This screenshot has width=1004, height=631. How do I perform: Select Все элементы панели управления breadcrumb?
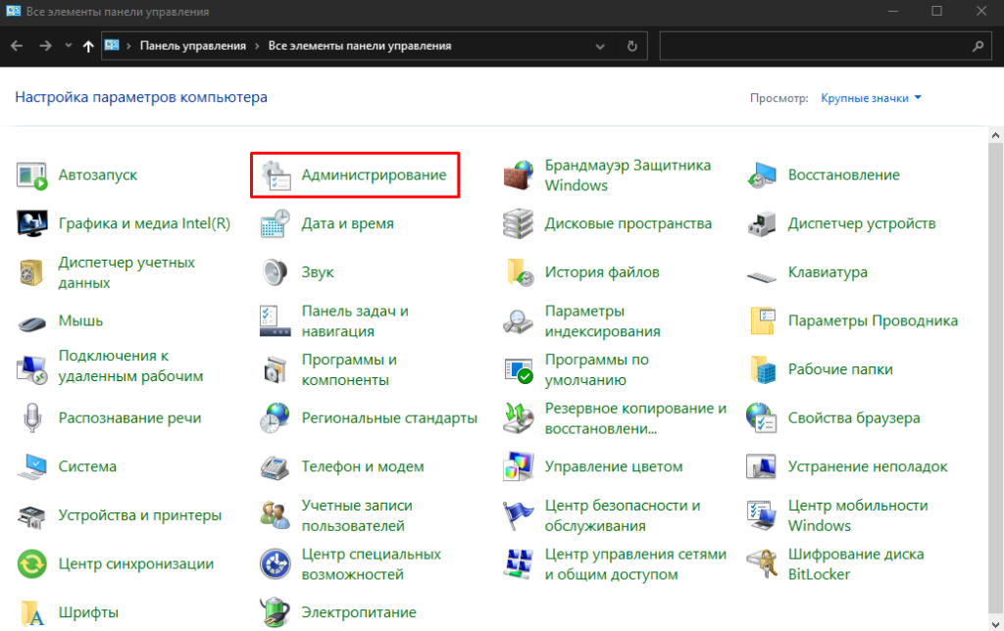click(x=359, y=46)
